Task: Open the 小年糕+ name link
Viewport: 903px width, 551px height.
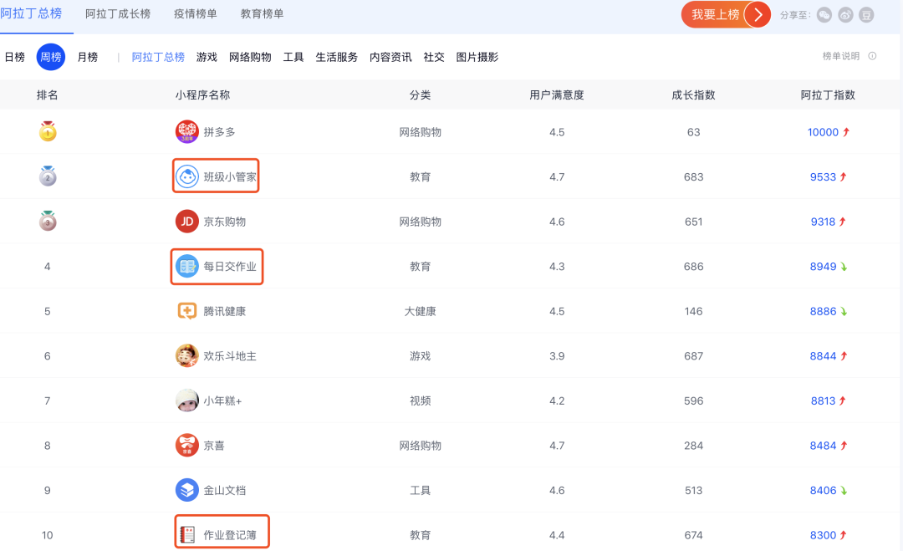Action: pos(223,400)
